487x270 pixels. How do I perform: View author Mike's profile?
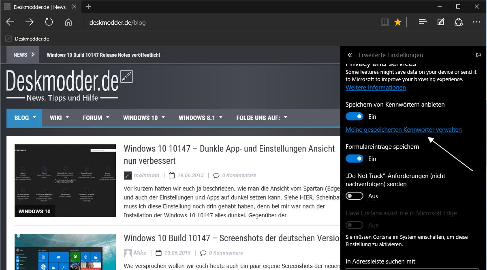140,253
